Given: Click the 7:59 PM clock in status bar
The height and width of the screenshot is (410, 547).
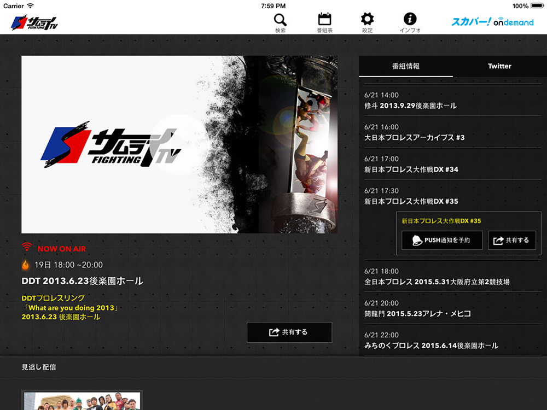Looking at the screenshot, I should pyautogui.click(x=273, y=6).
